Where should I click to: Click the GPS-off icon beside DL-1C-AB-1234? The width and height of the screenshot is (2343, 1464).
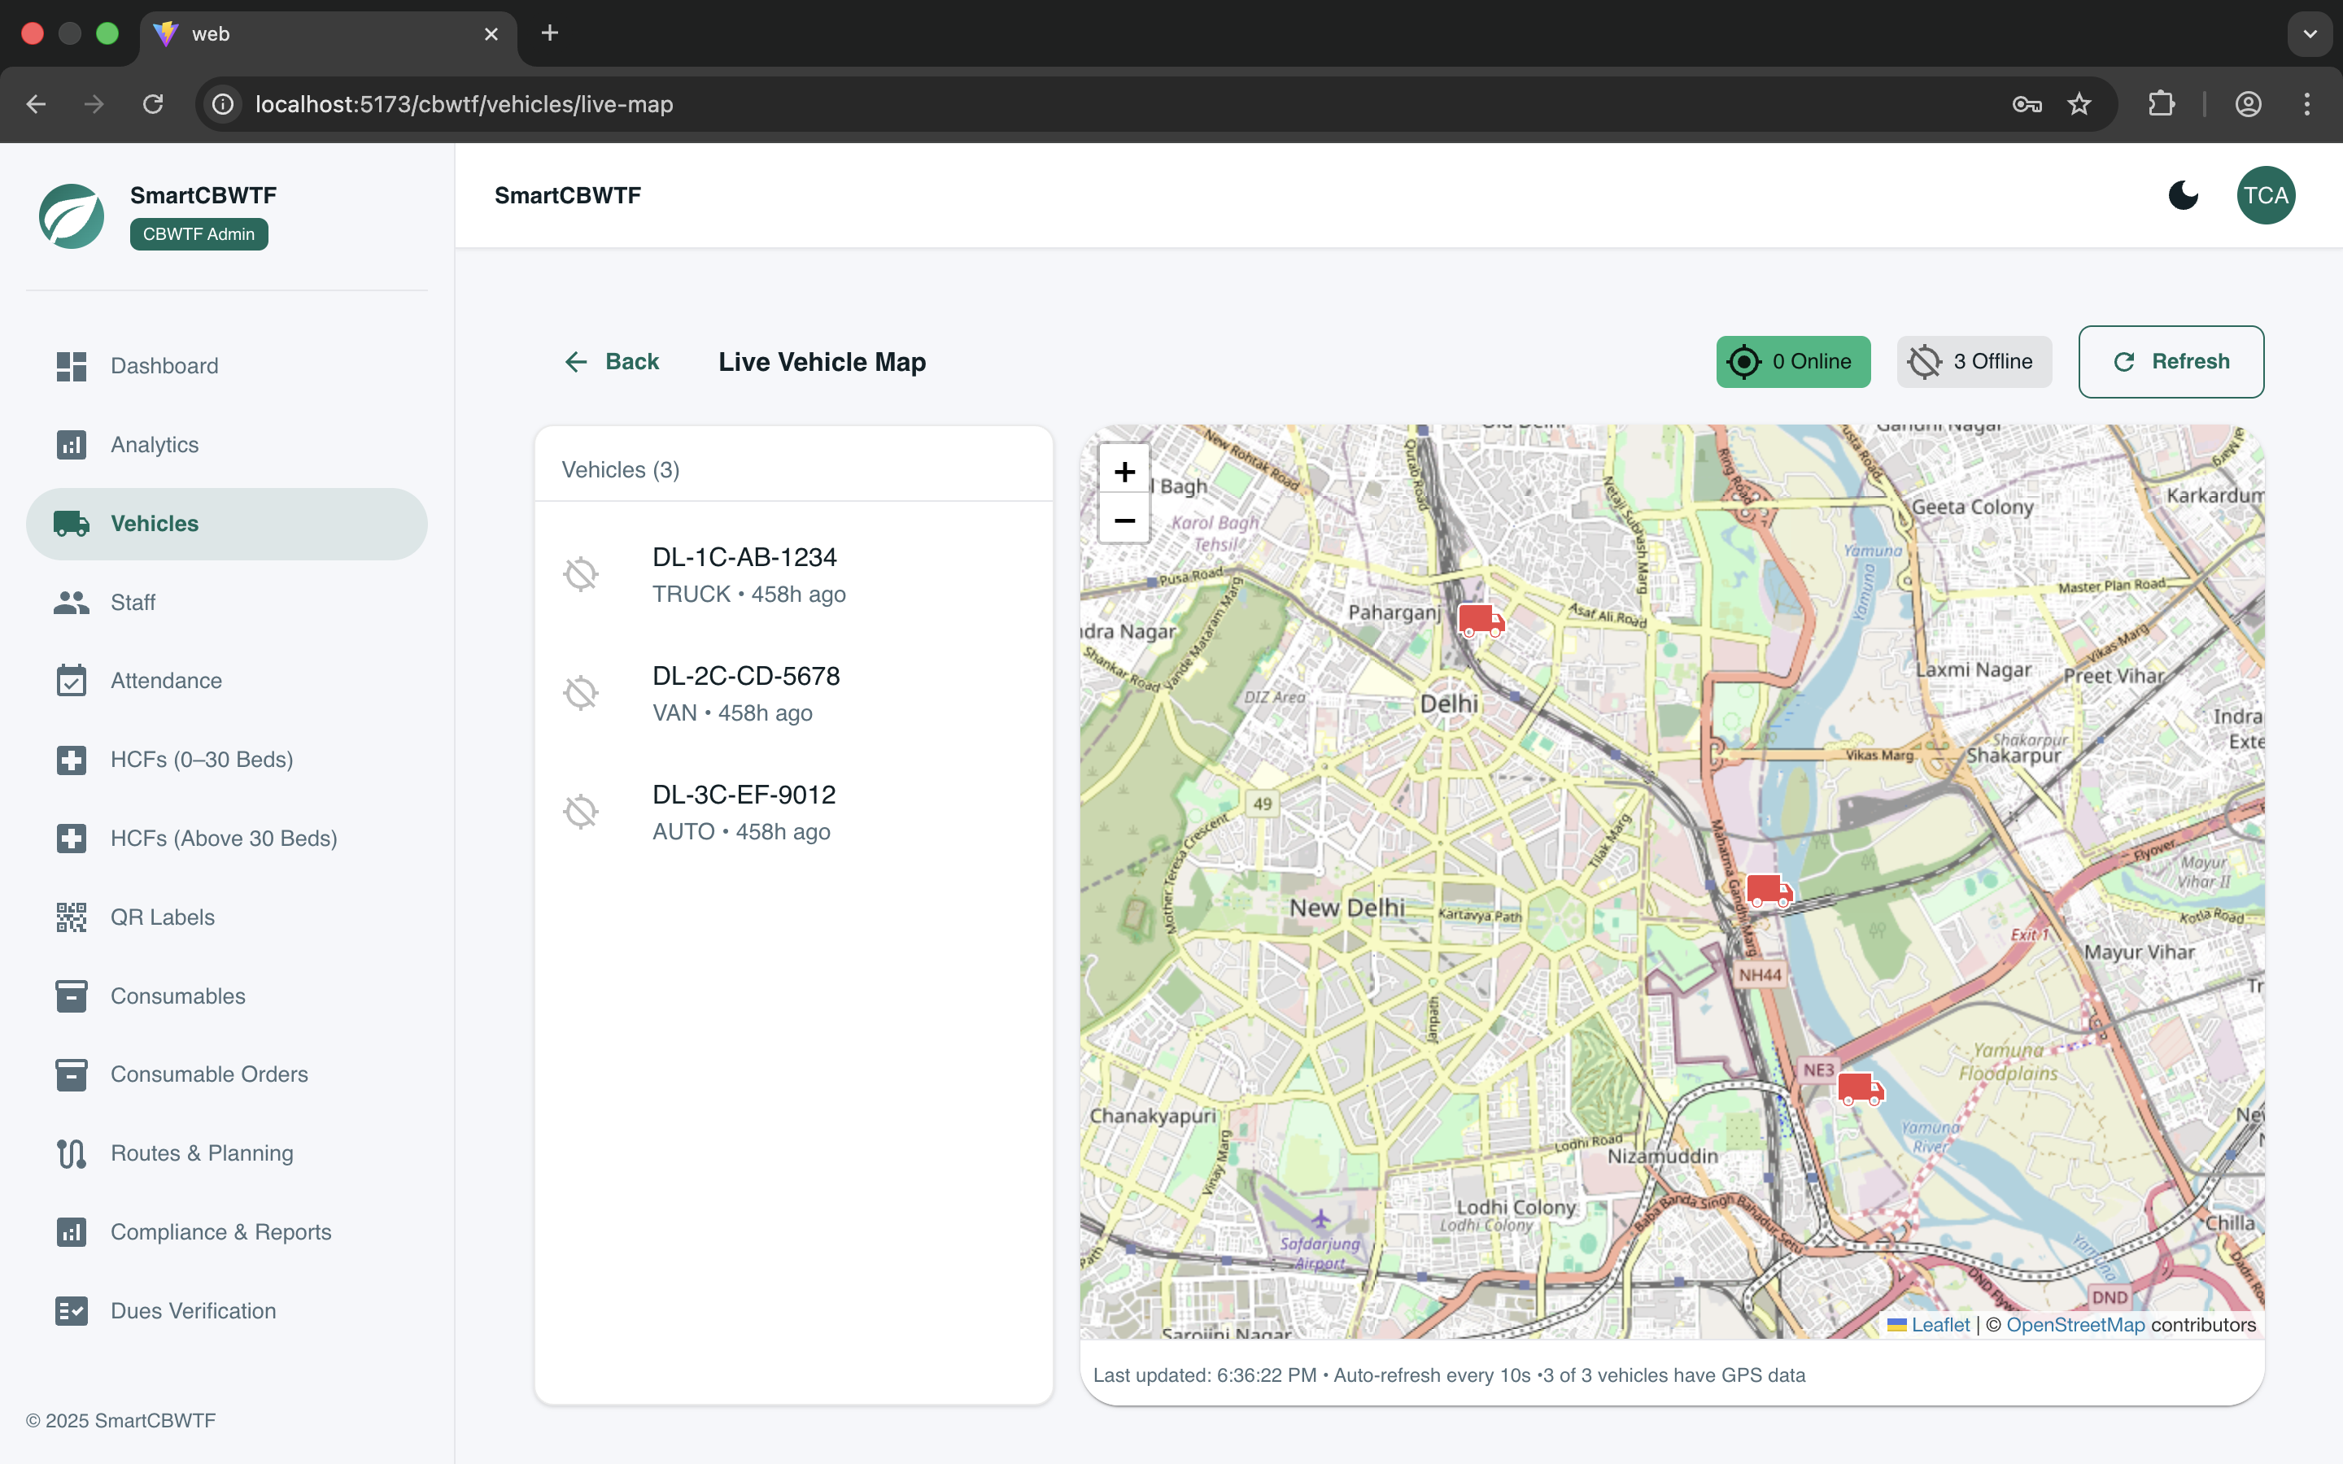point(581,573)
